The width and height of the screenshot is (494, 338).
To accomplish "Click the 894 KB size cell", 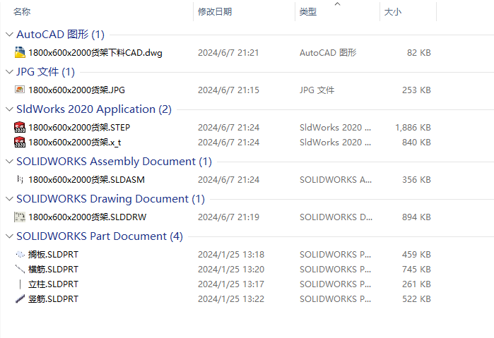I will tap(416, 217).
